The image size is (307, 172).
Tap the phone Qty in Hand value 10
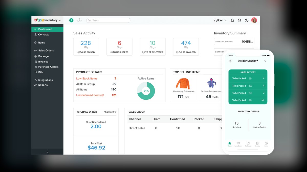pos(237,123)
